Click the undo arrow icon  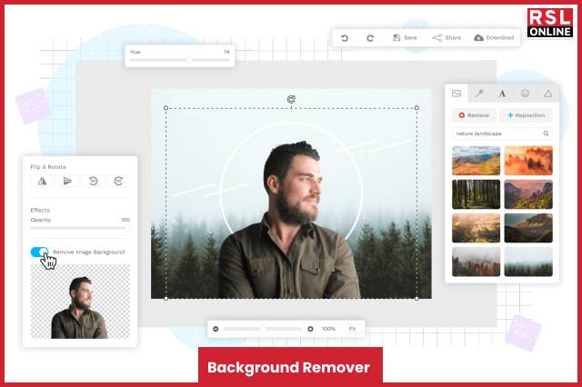point(345,38)
